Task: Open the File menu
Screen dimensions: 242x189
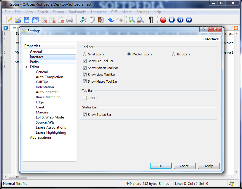Action: (x=7, y=12)
